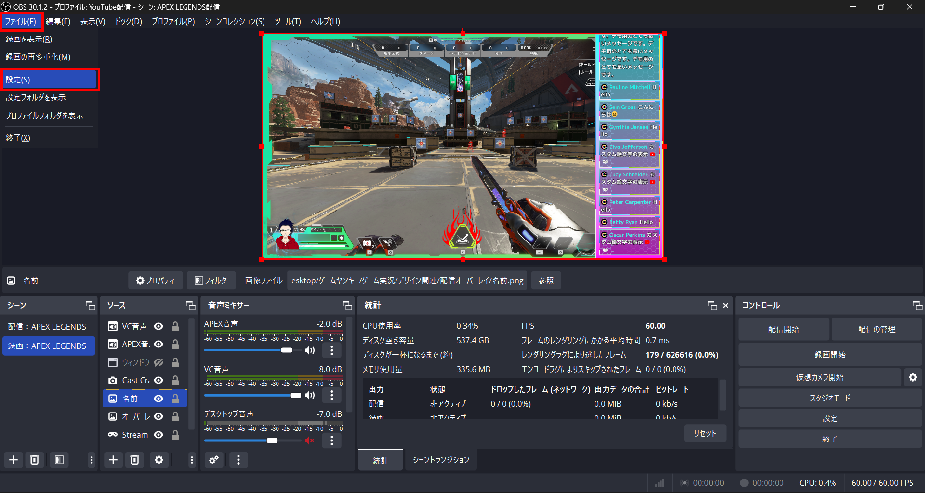Open the 編集 menu
Screen dimensions: 925x493
58,21
